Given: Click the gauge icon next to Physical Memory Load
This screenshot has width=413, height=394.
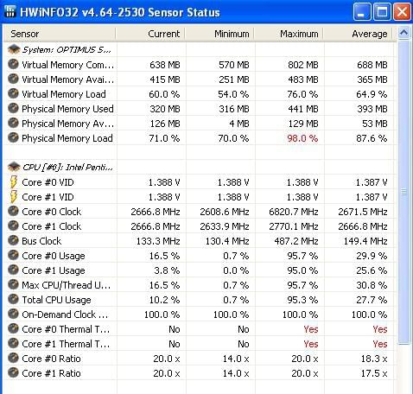Looking at the screenshot, I should [x=13, y=137].
